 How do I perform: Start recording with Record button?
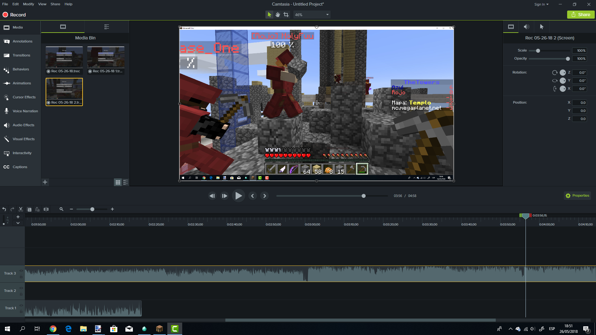pyautogui.click(x=14, y=15)
